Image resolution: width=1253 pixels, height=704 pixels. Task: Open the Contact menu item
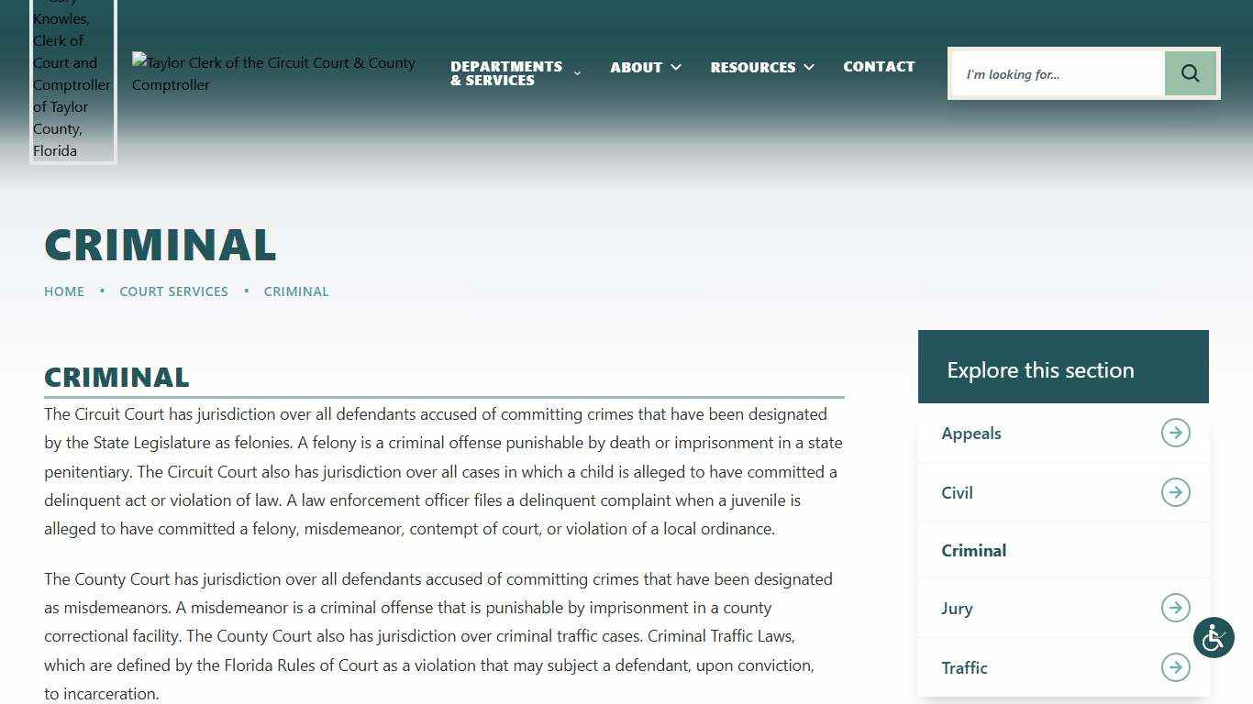[879, 67]
